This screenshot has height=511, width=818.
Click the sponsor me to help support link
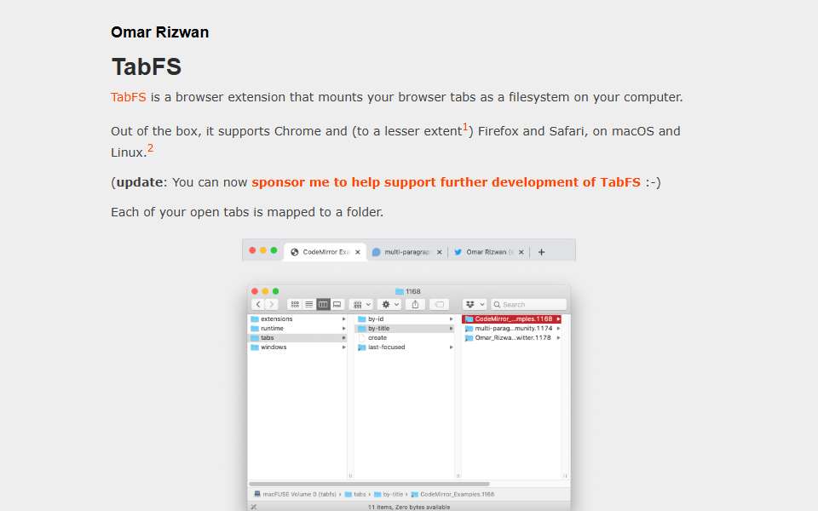(x=446, y=182)
